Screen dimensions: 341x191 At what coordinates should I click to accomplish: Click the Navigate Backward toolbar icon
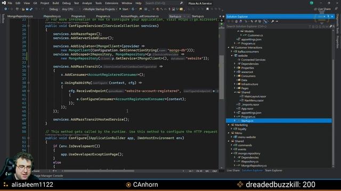[6, 9]
